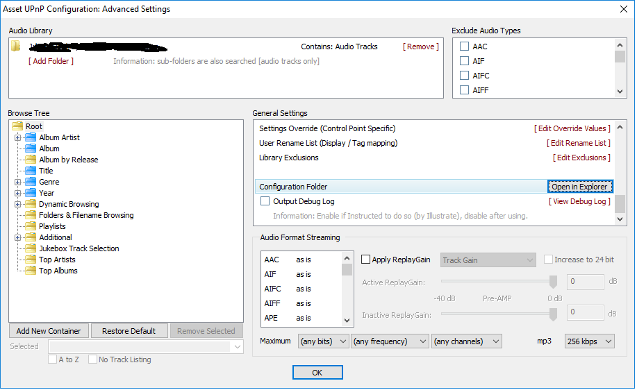Click the Genre folder icon in tree
The image size is (637, 390).
point(31,182)
